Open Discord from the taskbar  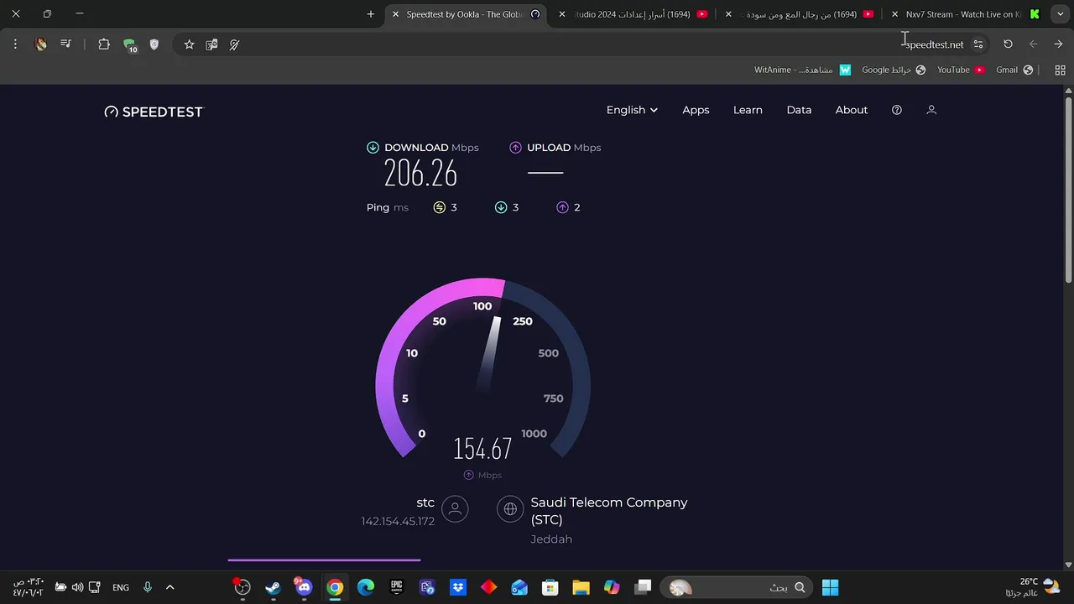point(304,587)
